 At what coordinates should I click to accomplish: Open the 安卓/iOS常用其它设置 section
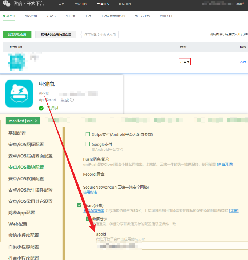[x=31, y=201]
